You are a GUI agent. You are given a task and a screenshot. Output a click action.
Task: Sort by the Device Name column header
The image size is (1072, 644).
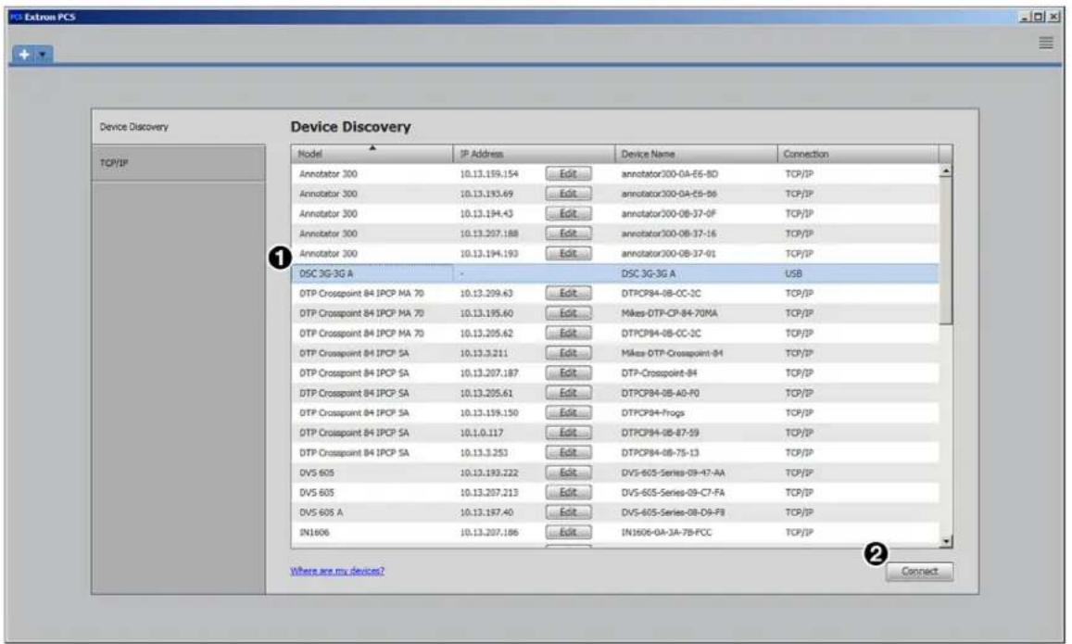(696, 154)
